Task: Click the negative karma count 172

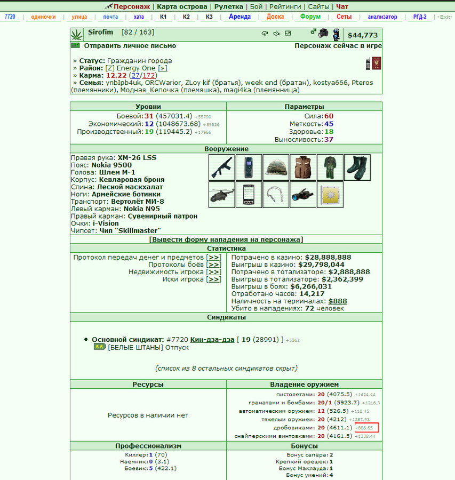Action: (148, 75)
